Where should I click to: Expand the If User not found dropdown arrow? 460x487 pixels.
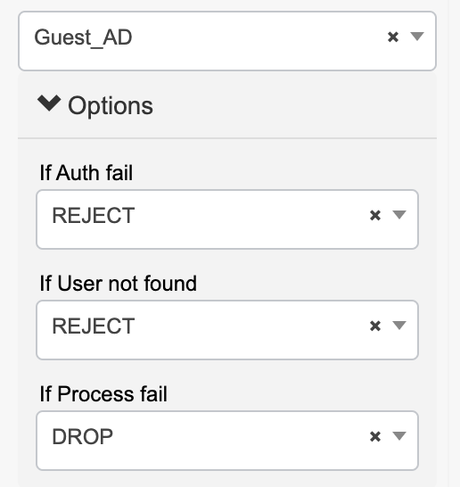(x=399, y=326)
